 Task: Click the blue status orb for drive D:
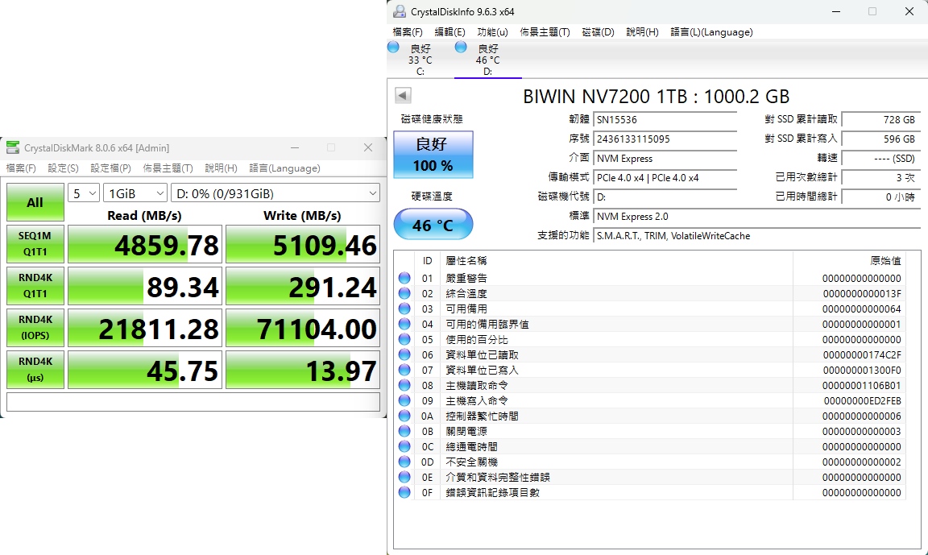461,48
